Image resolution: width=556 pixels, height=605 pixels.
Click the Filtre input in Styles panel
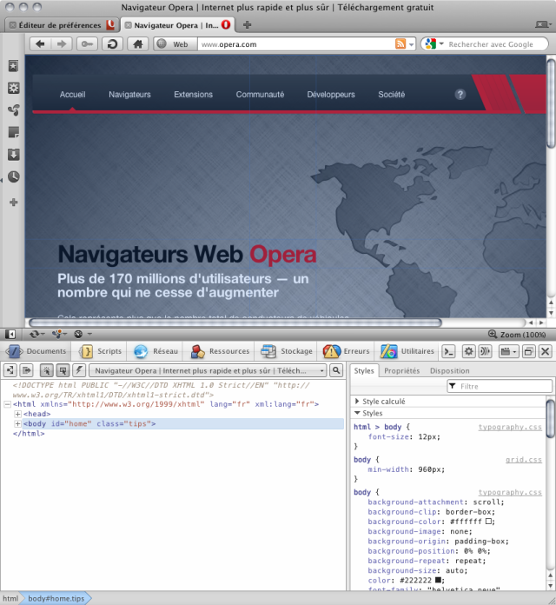[x=500, y=386]
